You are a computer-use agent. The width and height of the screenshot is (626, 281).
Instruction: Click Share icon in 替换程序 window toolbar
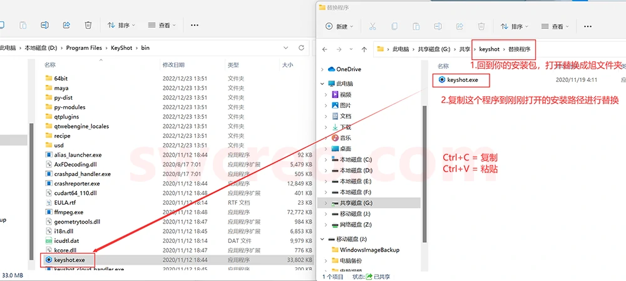tap(459, 26)
